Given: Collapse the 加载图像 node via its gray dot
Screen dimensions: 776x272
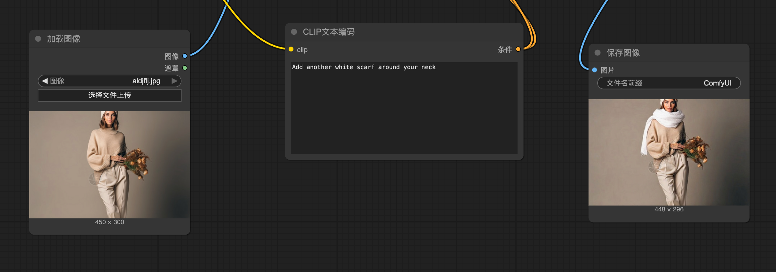Looking at the screenshot, I should click(38, 39).
